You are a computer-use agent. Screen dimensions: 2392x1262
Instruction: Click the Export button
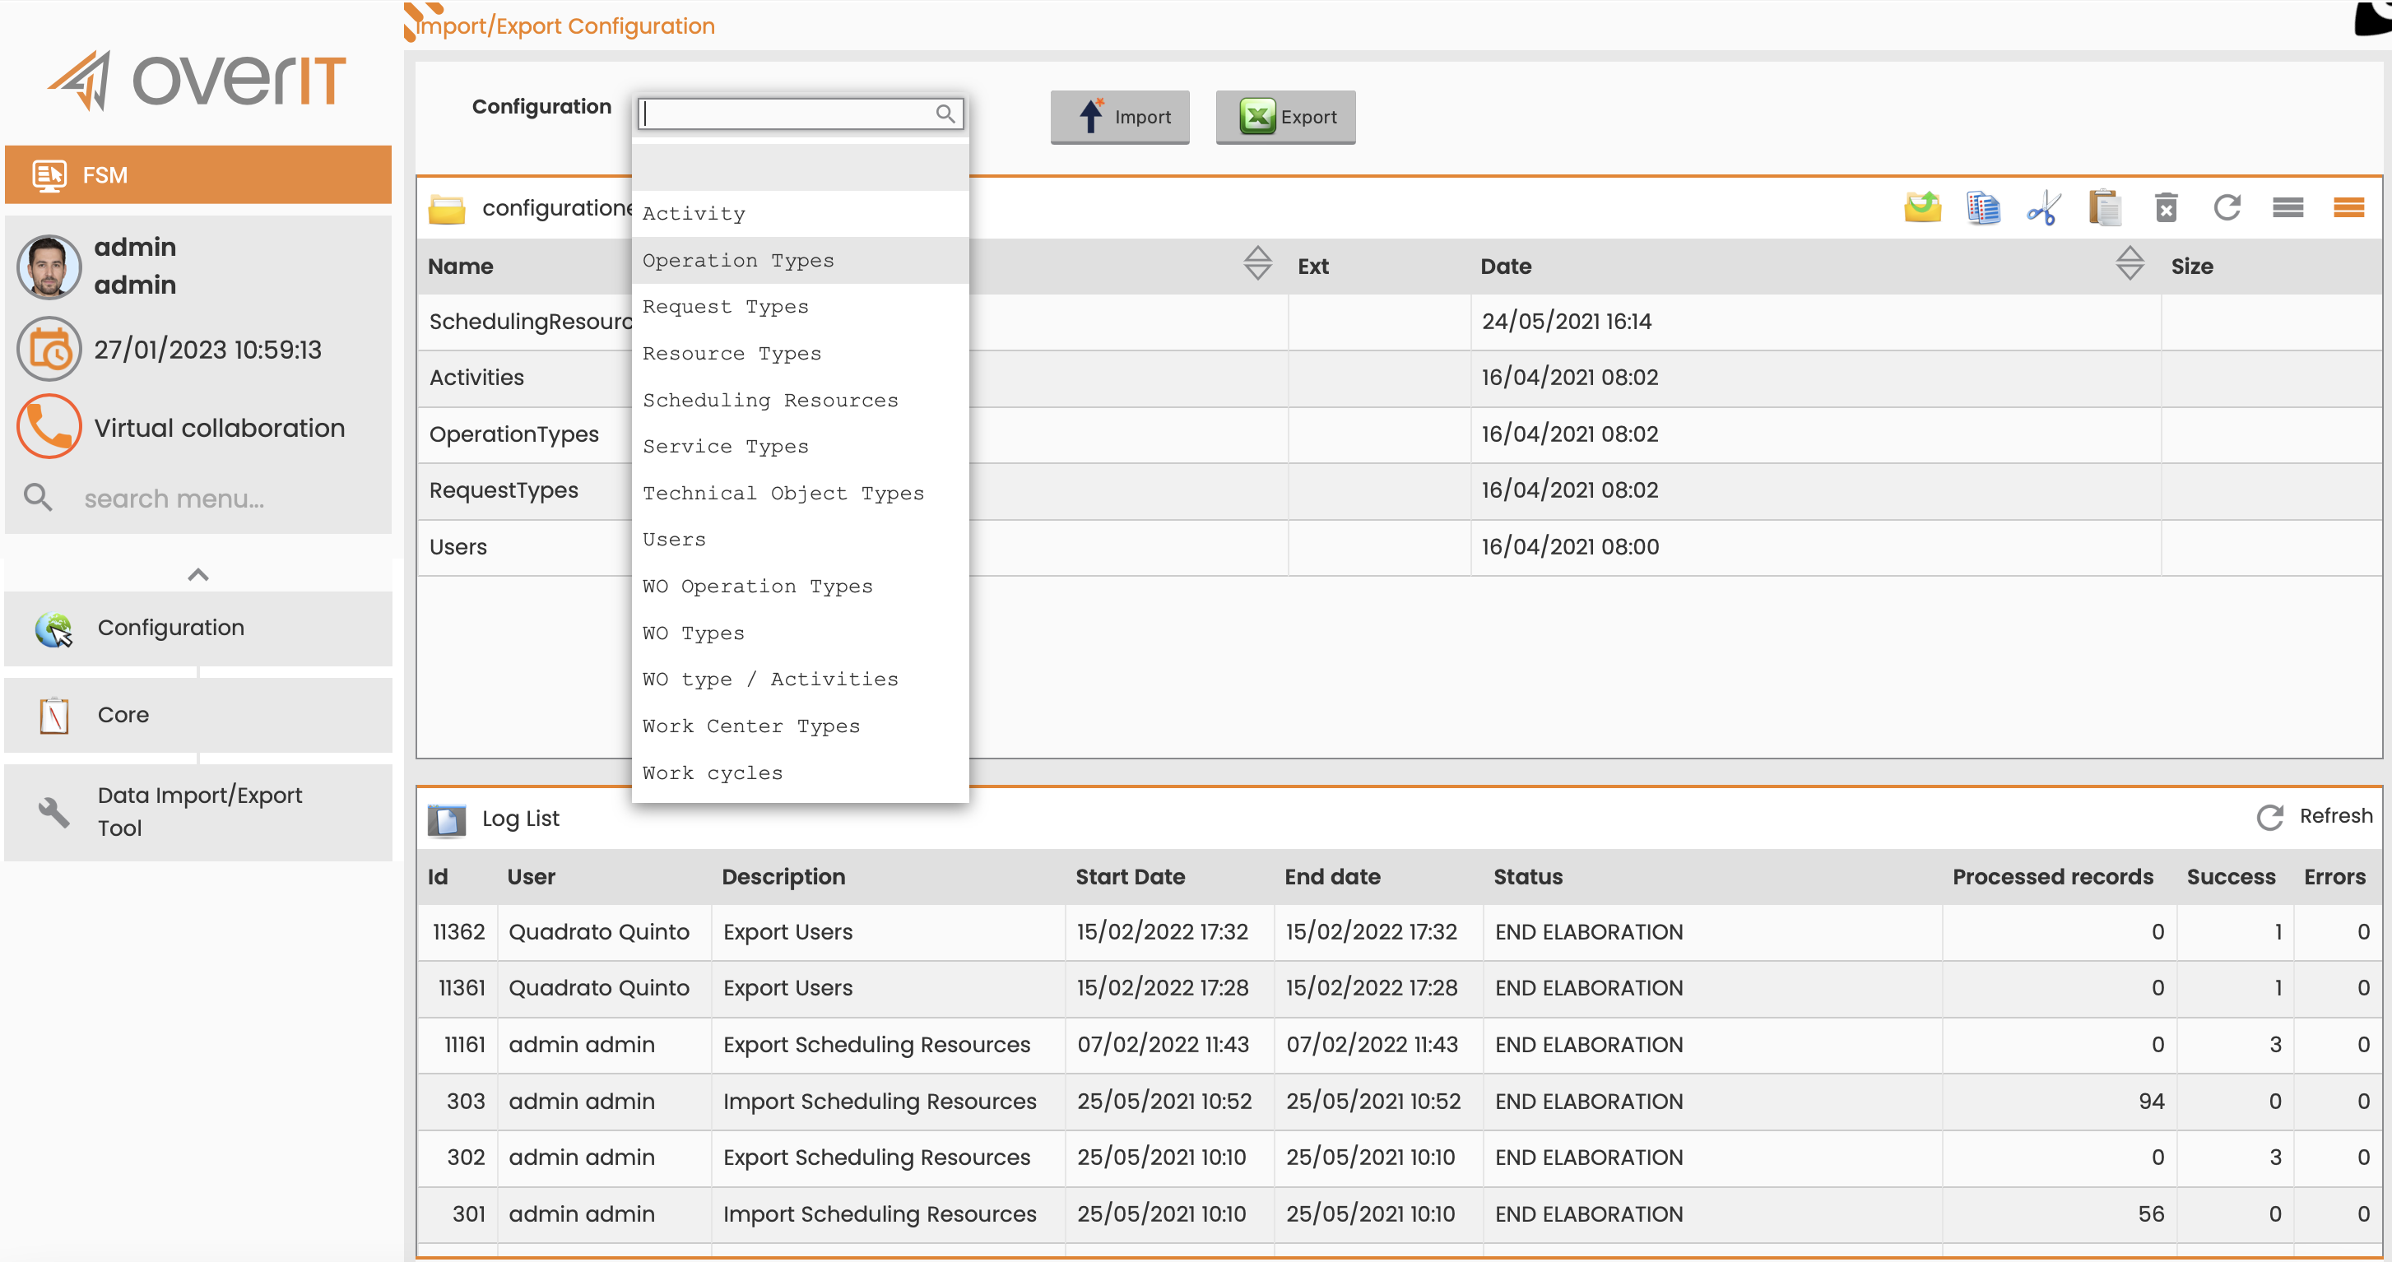click(x=1285, y=117)
